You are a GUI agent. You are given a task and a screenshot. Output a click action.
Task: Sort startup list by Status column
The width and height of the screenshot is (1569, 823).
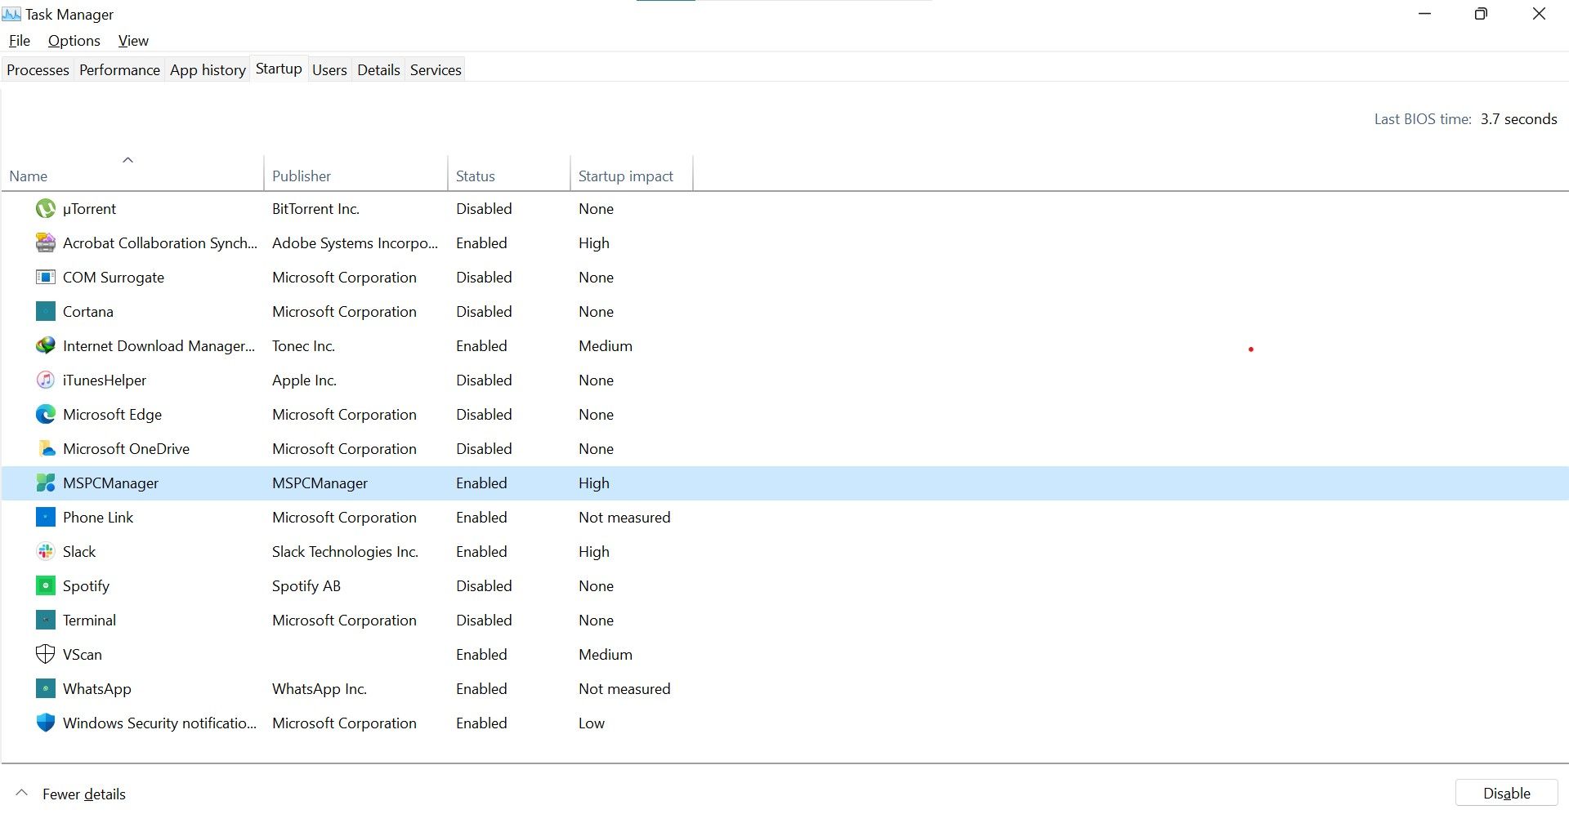509,173
